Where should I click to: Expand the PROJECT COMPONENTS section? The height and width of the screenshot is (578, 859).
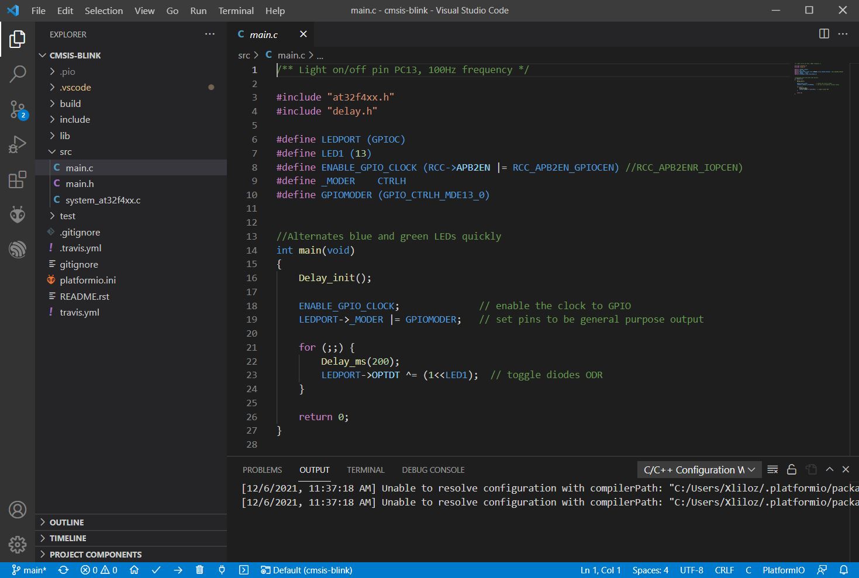[131, 555]
